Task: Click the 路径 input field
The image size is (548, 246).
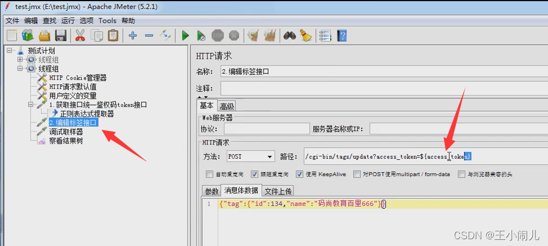Action: (426, 156)
